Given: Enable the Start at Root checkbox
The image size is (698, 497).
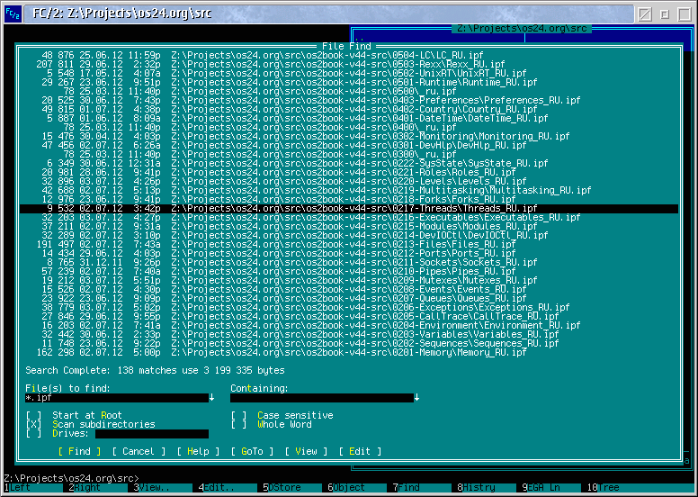Looking at the screenshot, I should [x=34, y=415].
